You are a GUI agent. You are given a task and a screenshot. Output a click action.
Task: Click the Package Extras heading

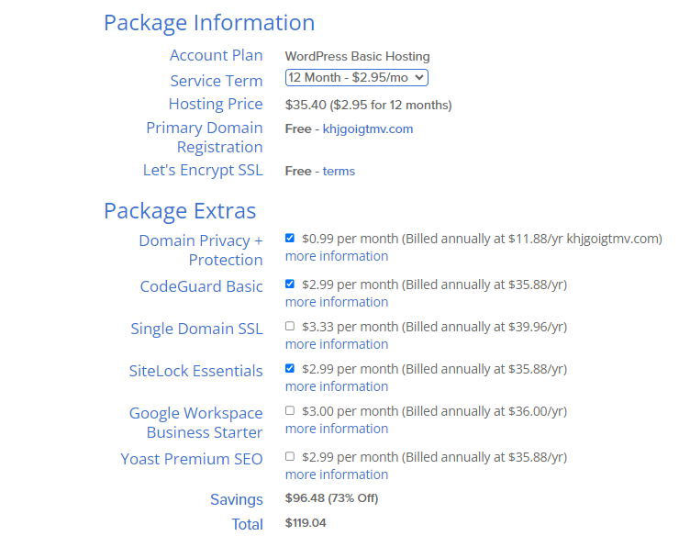[180, 211]
